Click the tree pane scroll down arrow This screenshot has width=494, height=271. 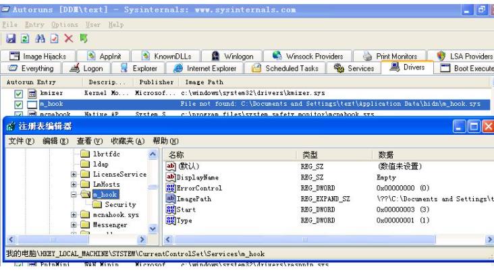153,229
